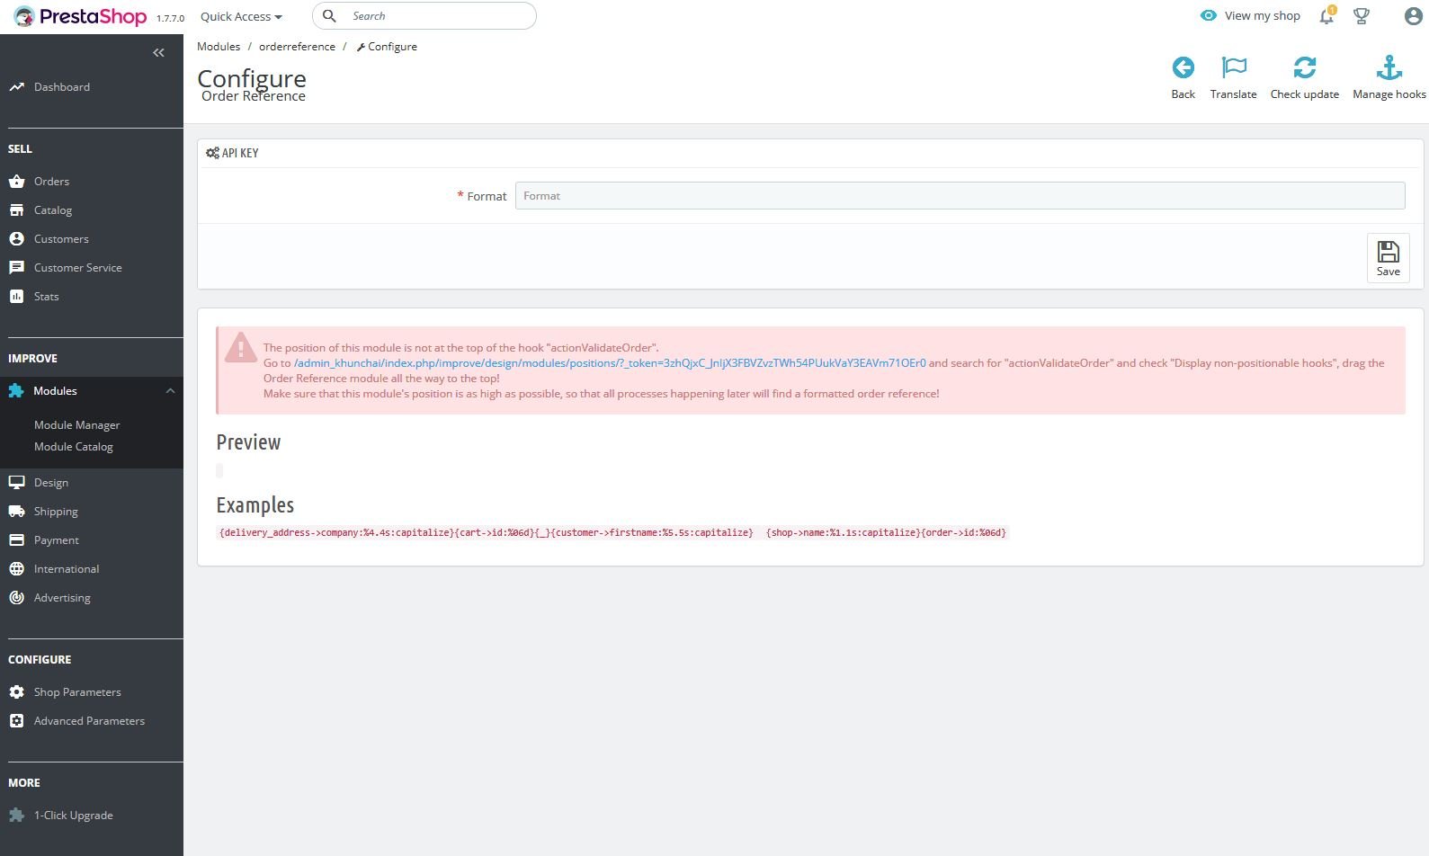Collapse the sidebar with double-chevron icon

[x=158, y=53]
